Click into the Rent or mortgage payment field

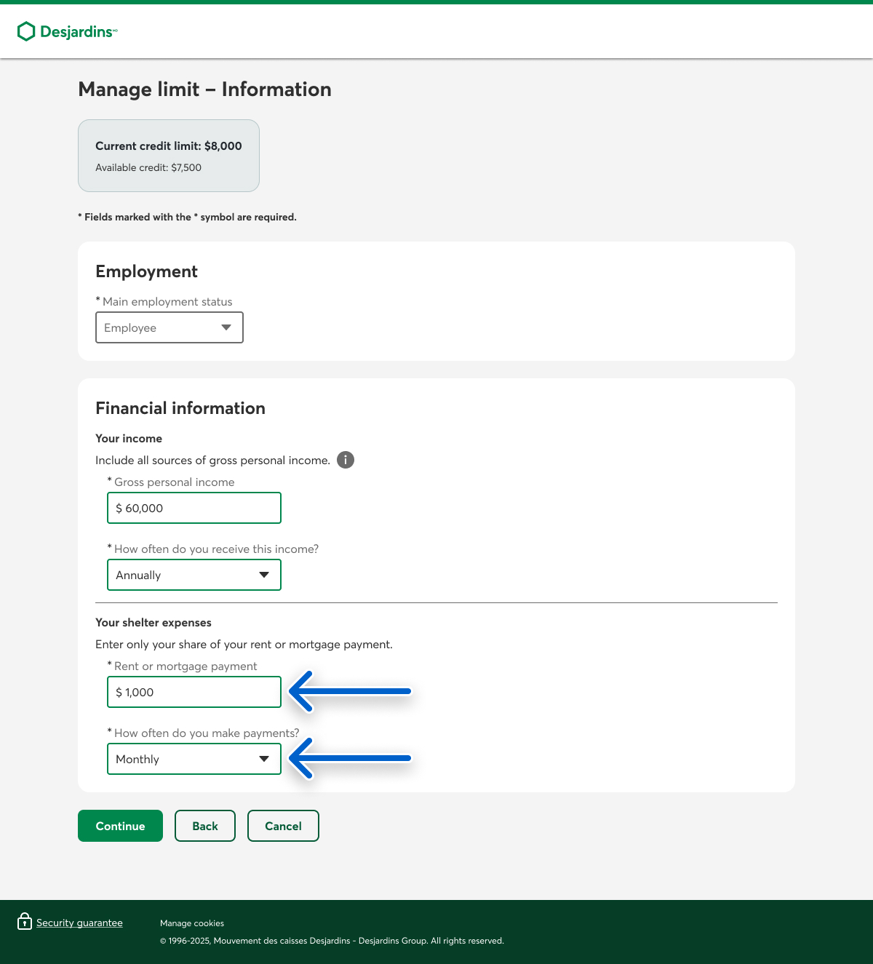point(194,692)
